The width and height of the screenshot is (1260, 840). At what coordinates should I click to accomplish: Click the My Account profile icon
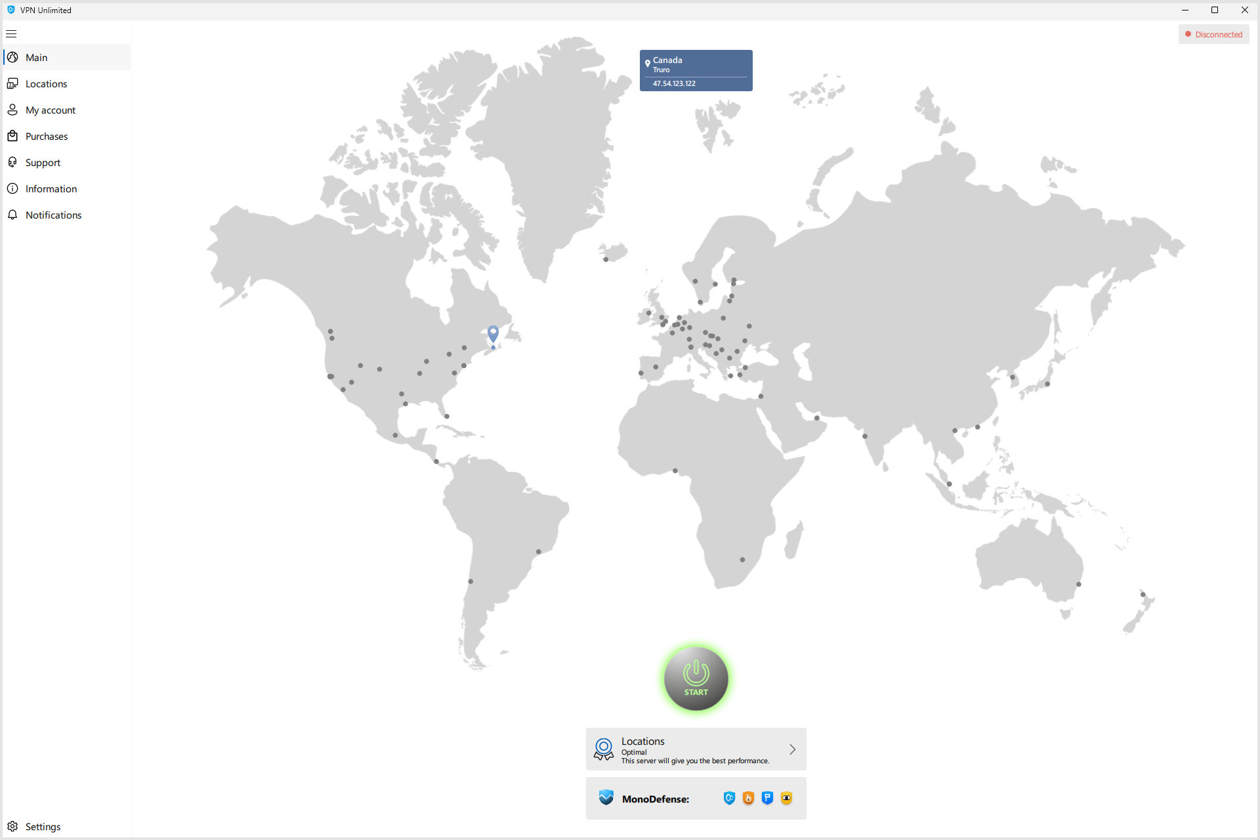click(13, 110)
